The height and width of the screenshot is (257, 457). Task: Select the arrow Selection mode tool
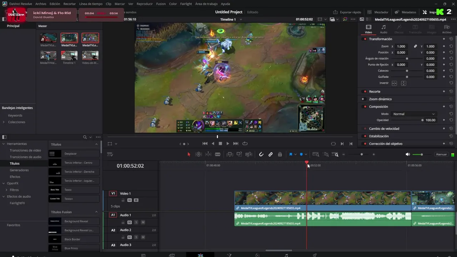point(189,154)
